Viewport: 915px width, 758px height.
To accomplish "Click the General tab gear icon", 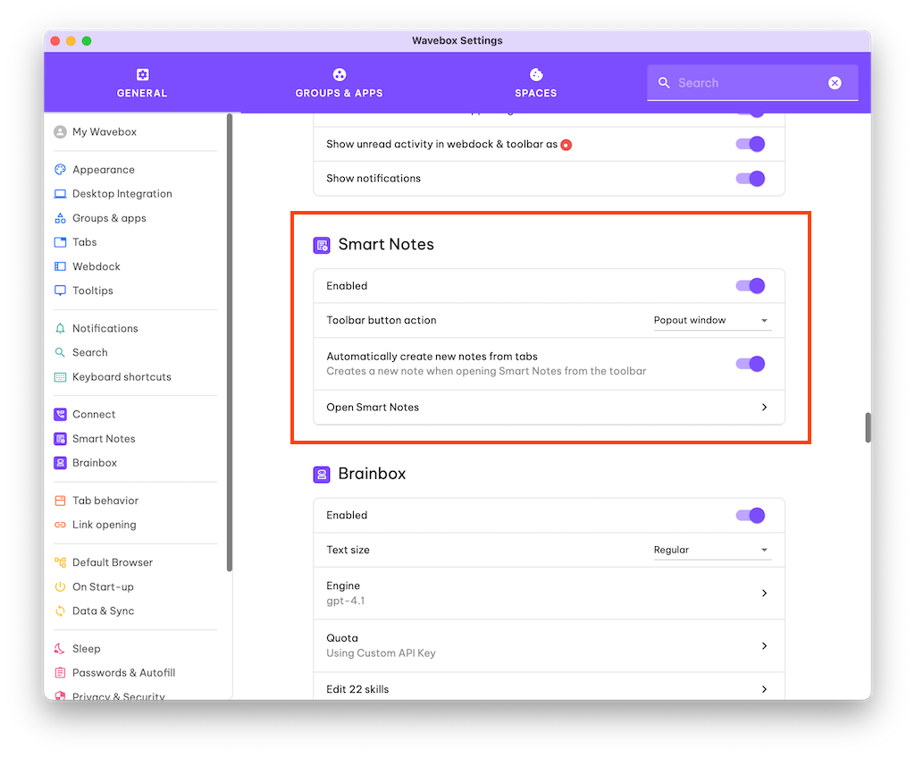I will (x=142, y=75).
